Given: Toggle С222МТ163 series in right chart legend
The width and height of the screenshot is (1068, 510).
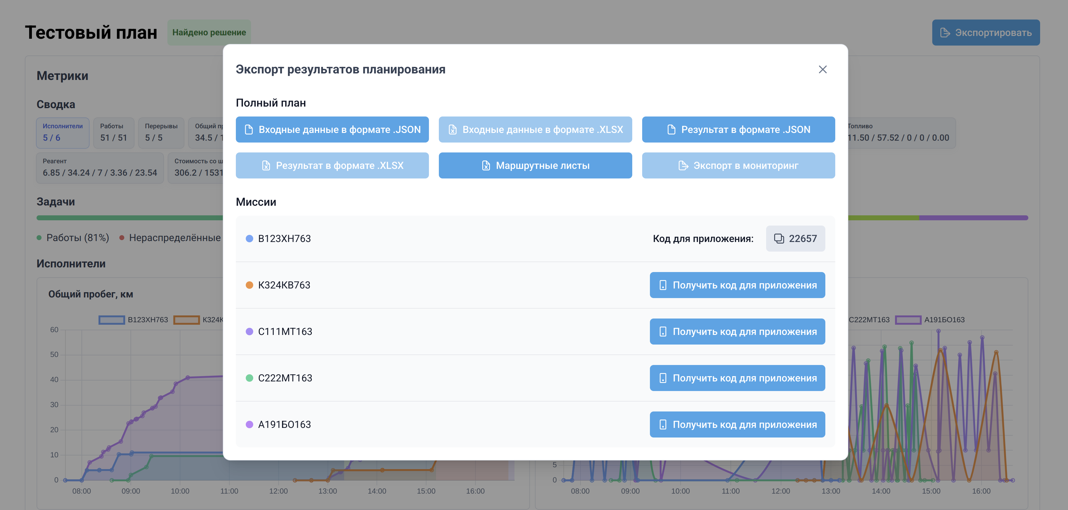Looking at the screenshot, I should point(869,320).
